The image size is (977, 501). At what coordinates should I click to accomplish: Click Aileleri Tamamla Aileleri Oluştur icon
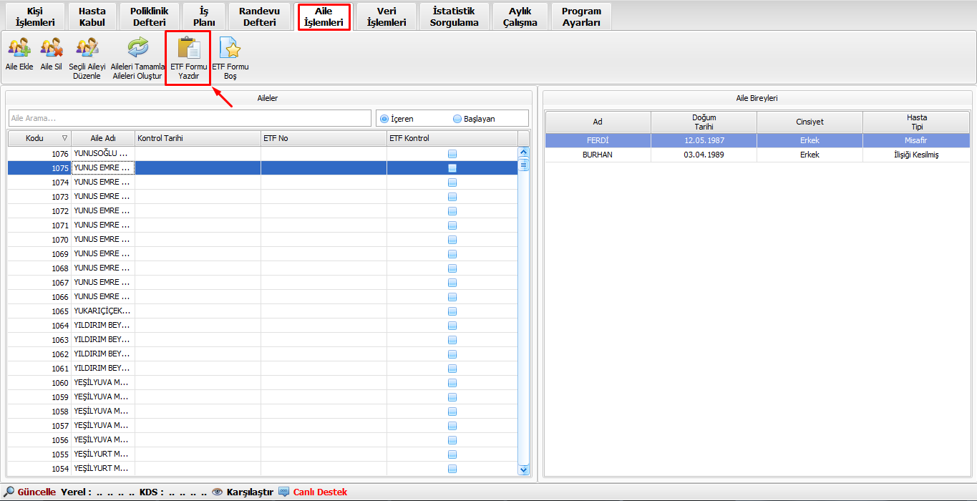(x=137, y=49)
